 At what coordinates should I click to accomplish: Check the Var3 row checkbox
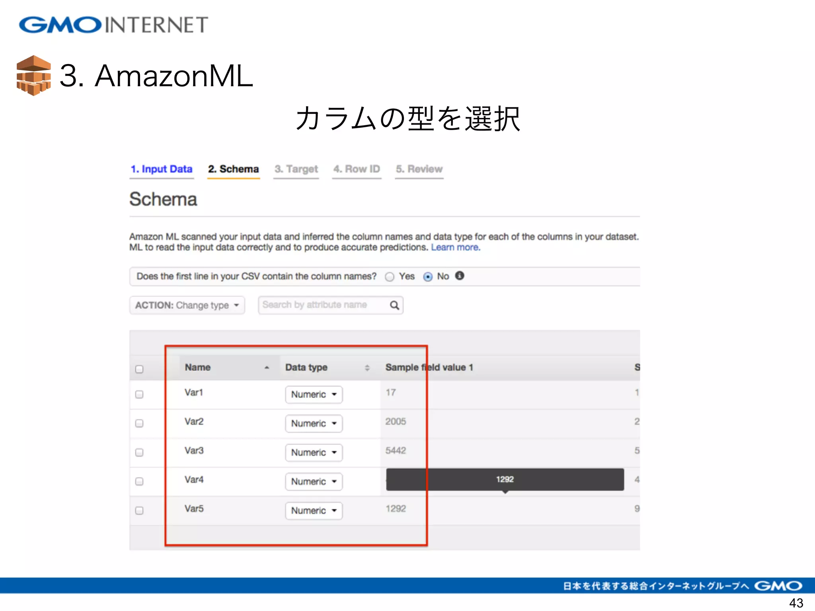pyautogui.click(x=139, y=452)
